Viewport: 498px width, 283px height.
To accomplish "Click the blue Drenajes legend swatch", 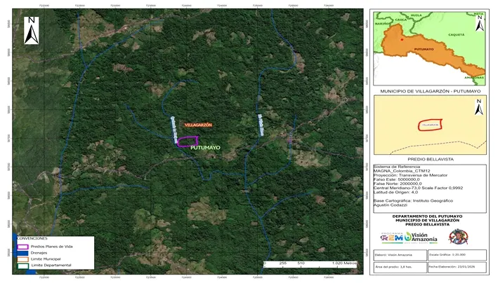I will (x=23, y=253).
